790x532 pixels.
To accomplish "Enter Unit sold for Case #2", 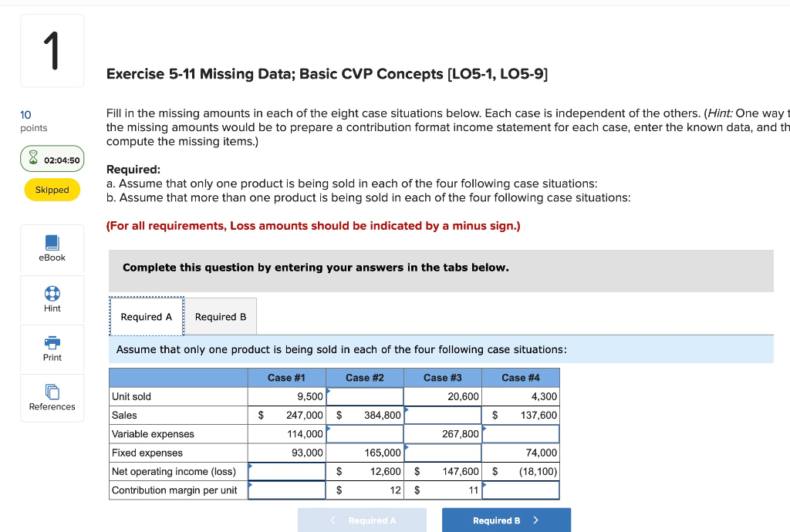I will 364,396.
